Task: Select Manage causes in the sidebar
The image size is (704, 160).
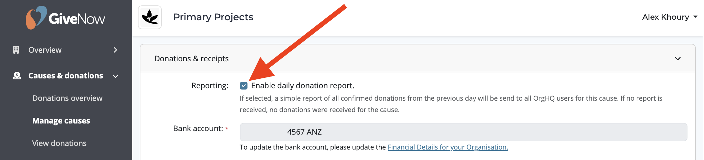Action: click(61, 121)
